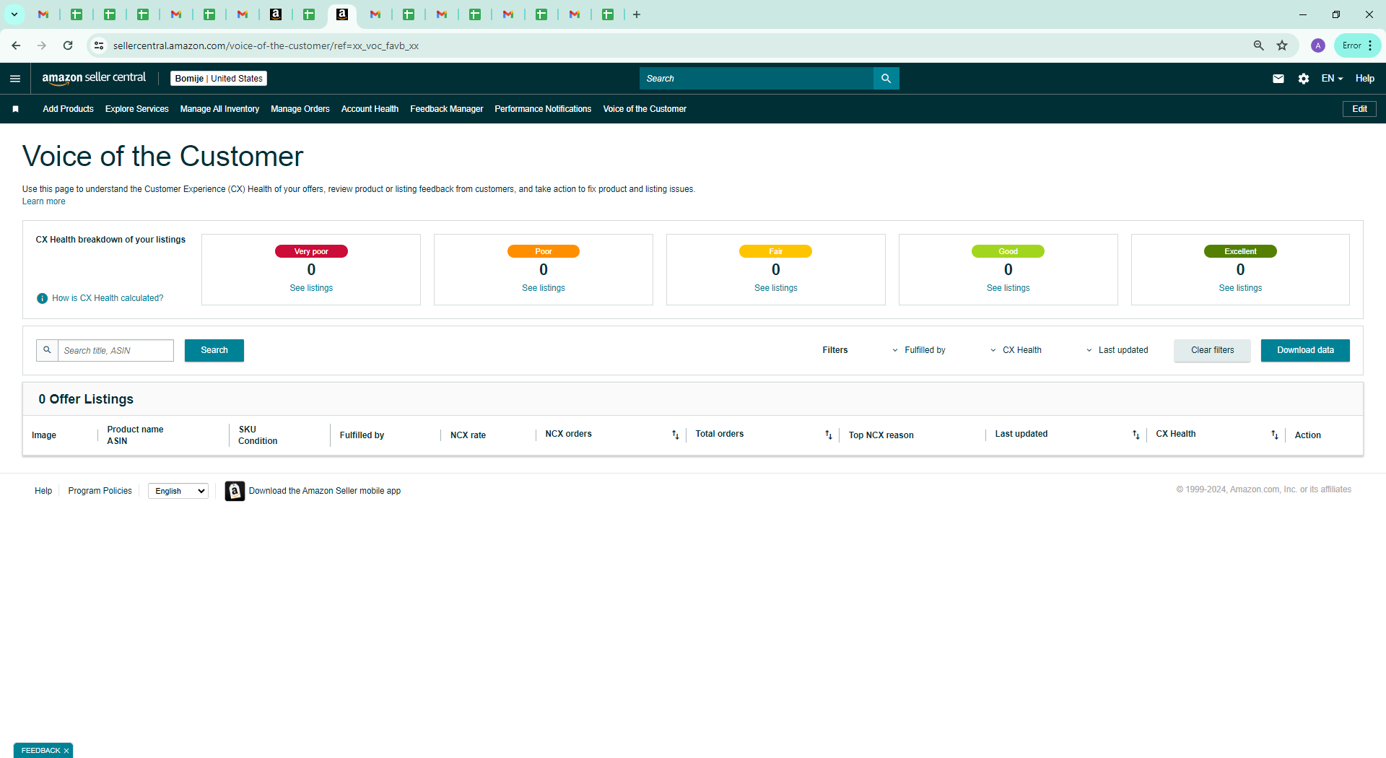The height and width of the screenshot is (758, 1386).
Task: Open How is CX Health calculated link
Action: 108,298
